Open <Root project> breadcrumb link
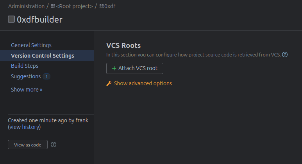 (75, 6)
